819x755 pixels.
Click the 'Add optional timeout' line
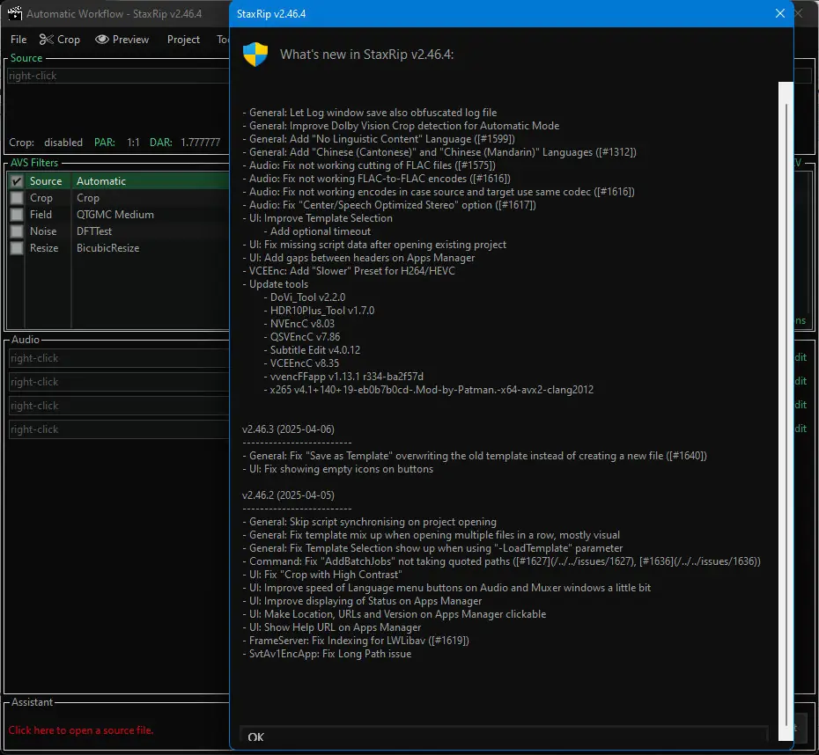(317, 231)
